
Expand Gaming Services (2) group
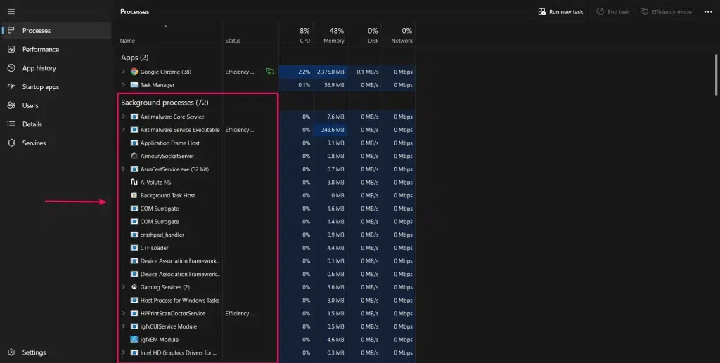pos(123,287)
